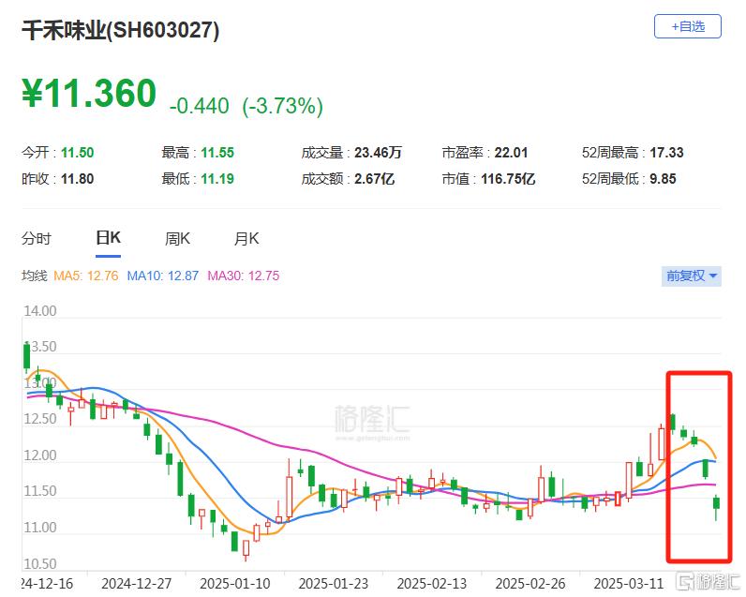
Task: Click the 成交额 value 2.67亿
Action: click(x=375, y=179)
